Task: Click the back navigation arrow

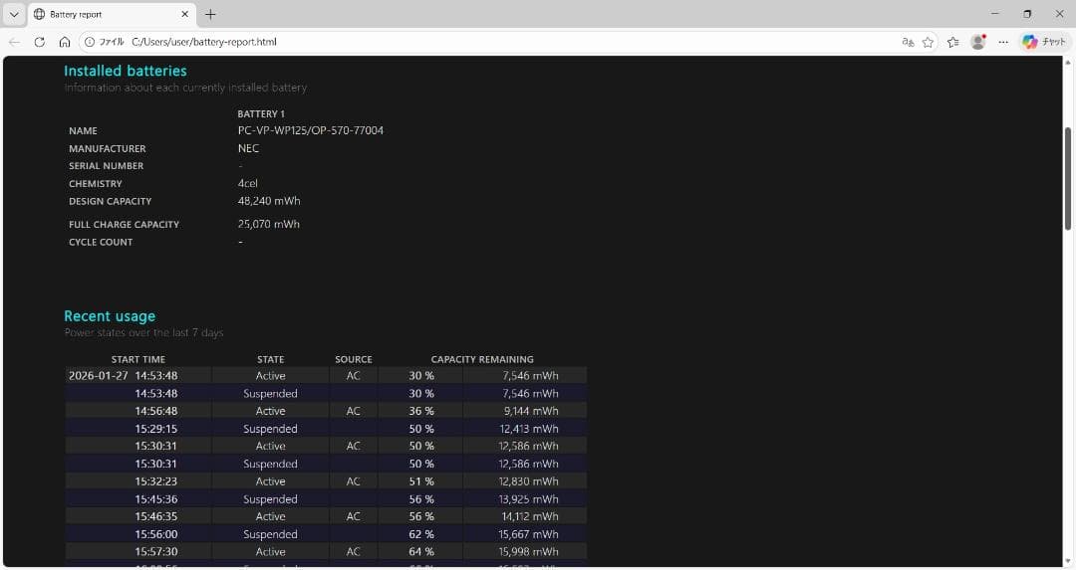Action: click(x=14, y=42)
